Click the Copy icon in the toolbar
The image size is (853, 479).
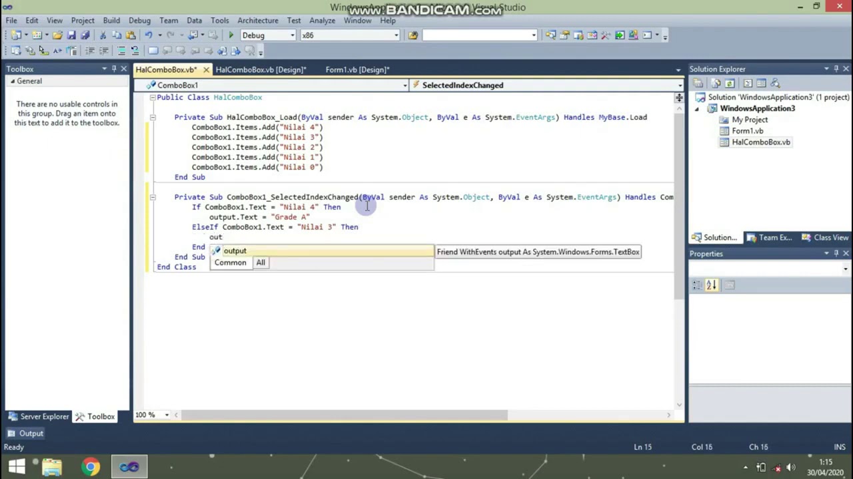tap(117, 35)
